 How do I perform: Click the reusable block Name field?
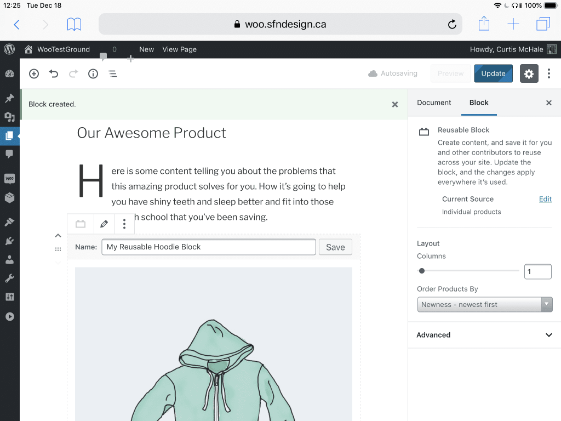pos(208,247)
